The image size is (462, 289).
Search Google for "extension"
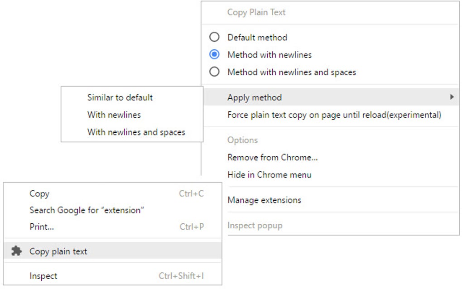pos(87,210)
